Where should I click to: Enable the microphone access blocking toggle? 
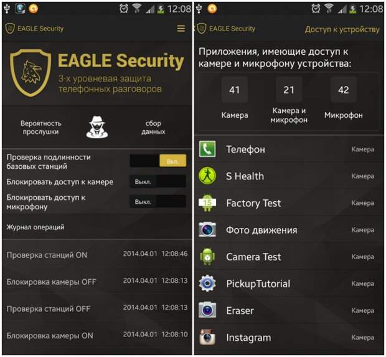point(158,201)
